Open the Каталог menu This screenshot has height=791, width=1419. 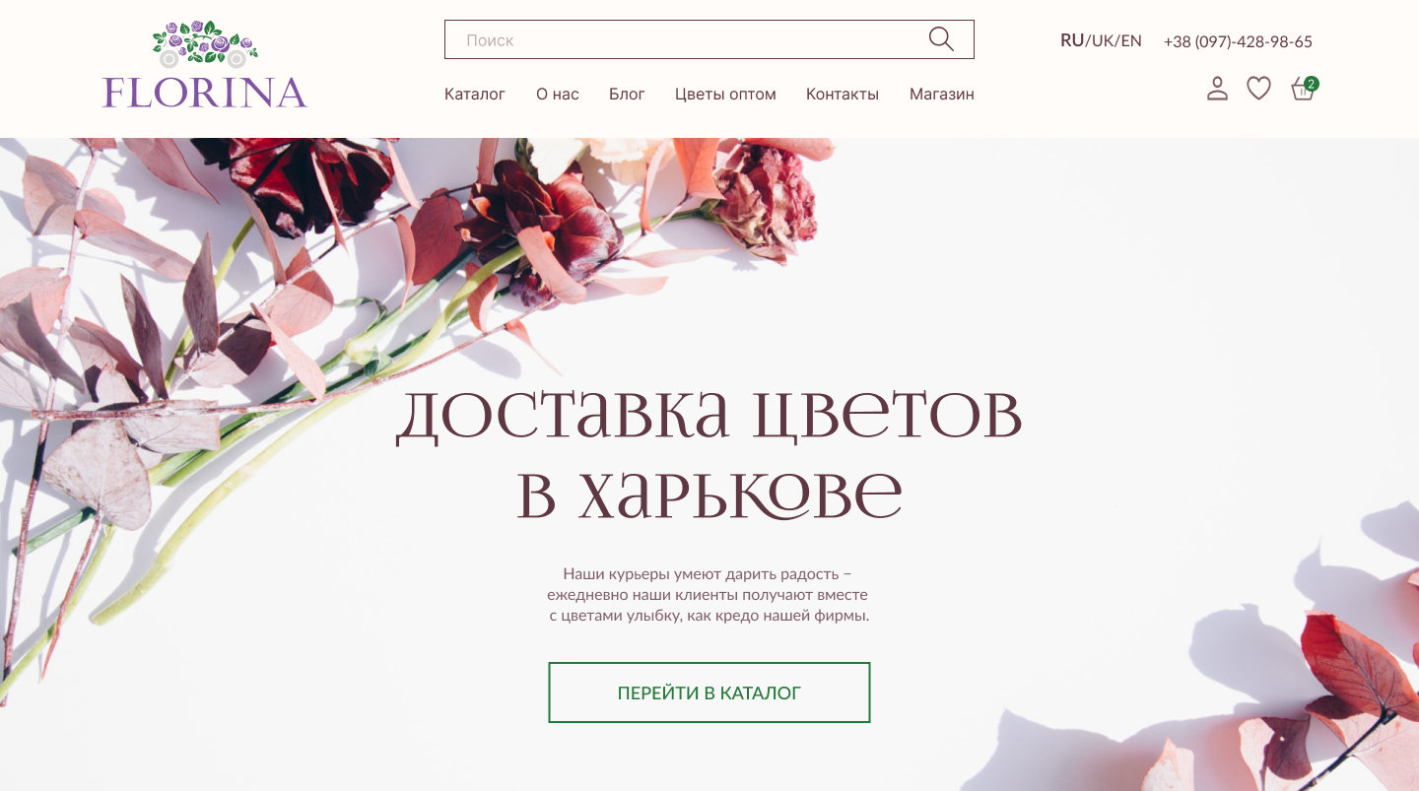(475, 95)
